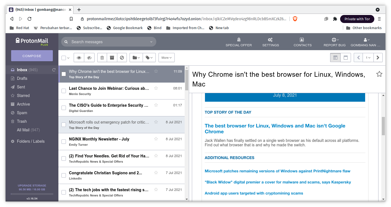Screen dimensions: 391x207
Task: Open Special Offer from top bar
Action: click(x=239, y=42)
